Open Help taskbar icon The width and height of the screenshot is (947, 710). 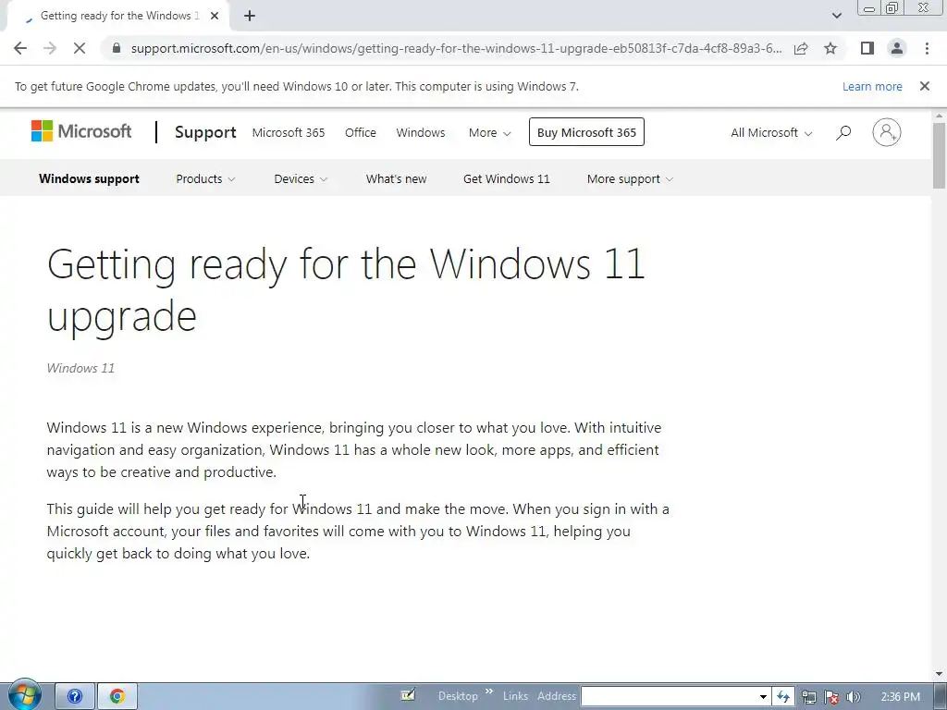click(75, 697)
